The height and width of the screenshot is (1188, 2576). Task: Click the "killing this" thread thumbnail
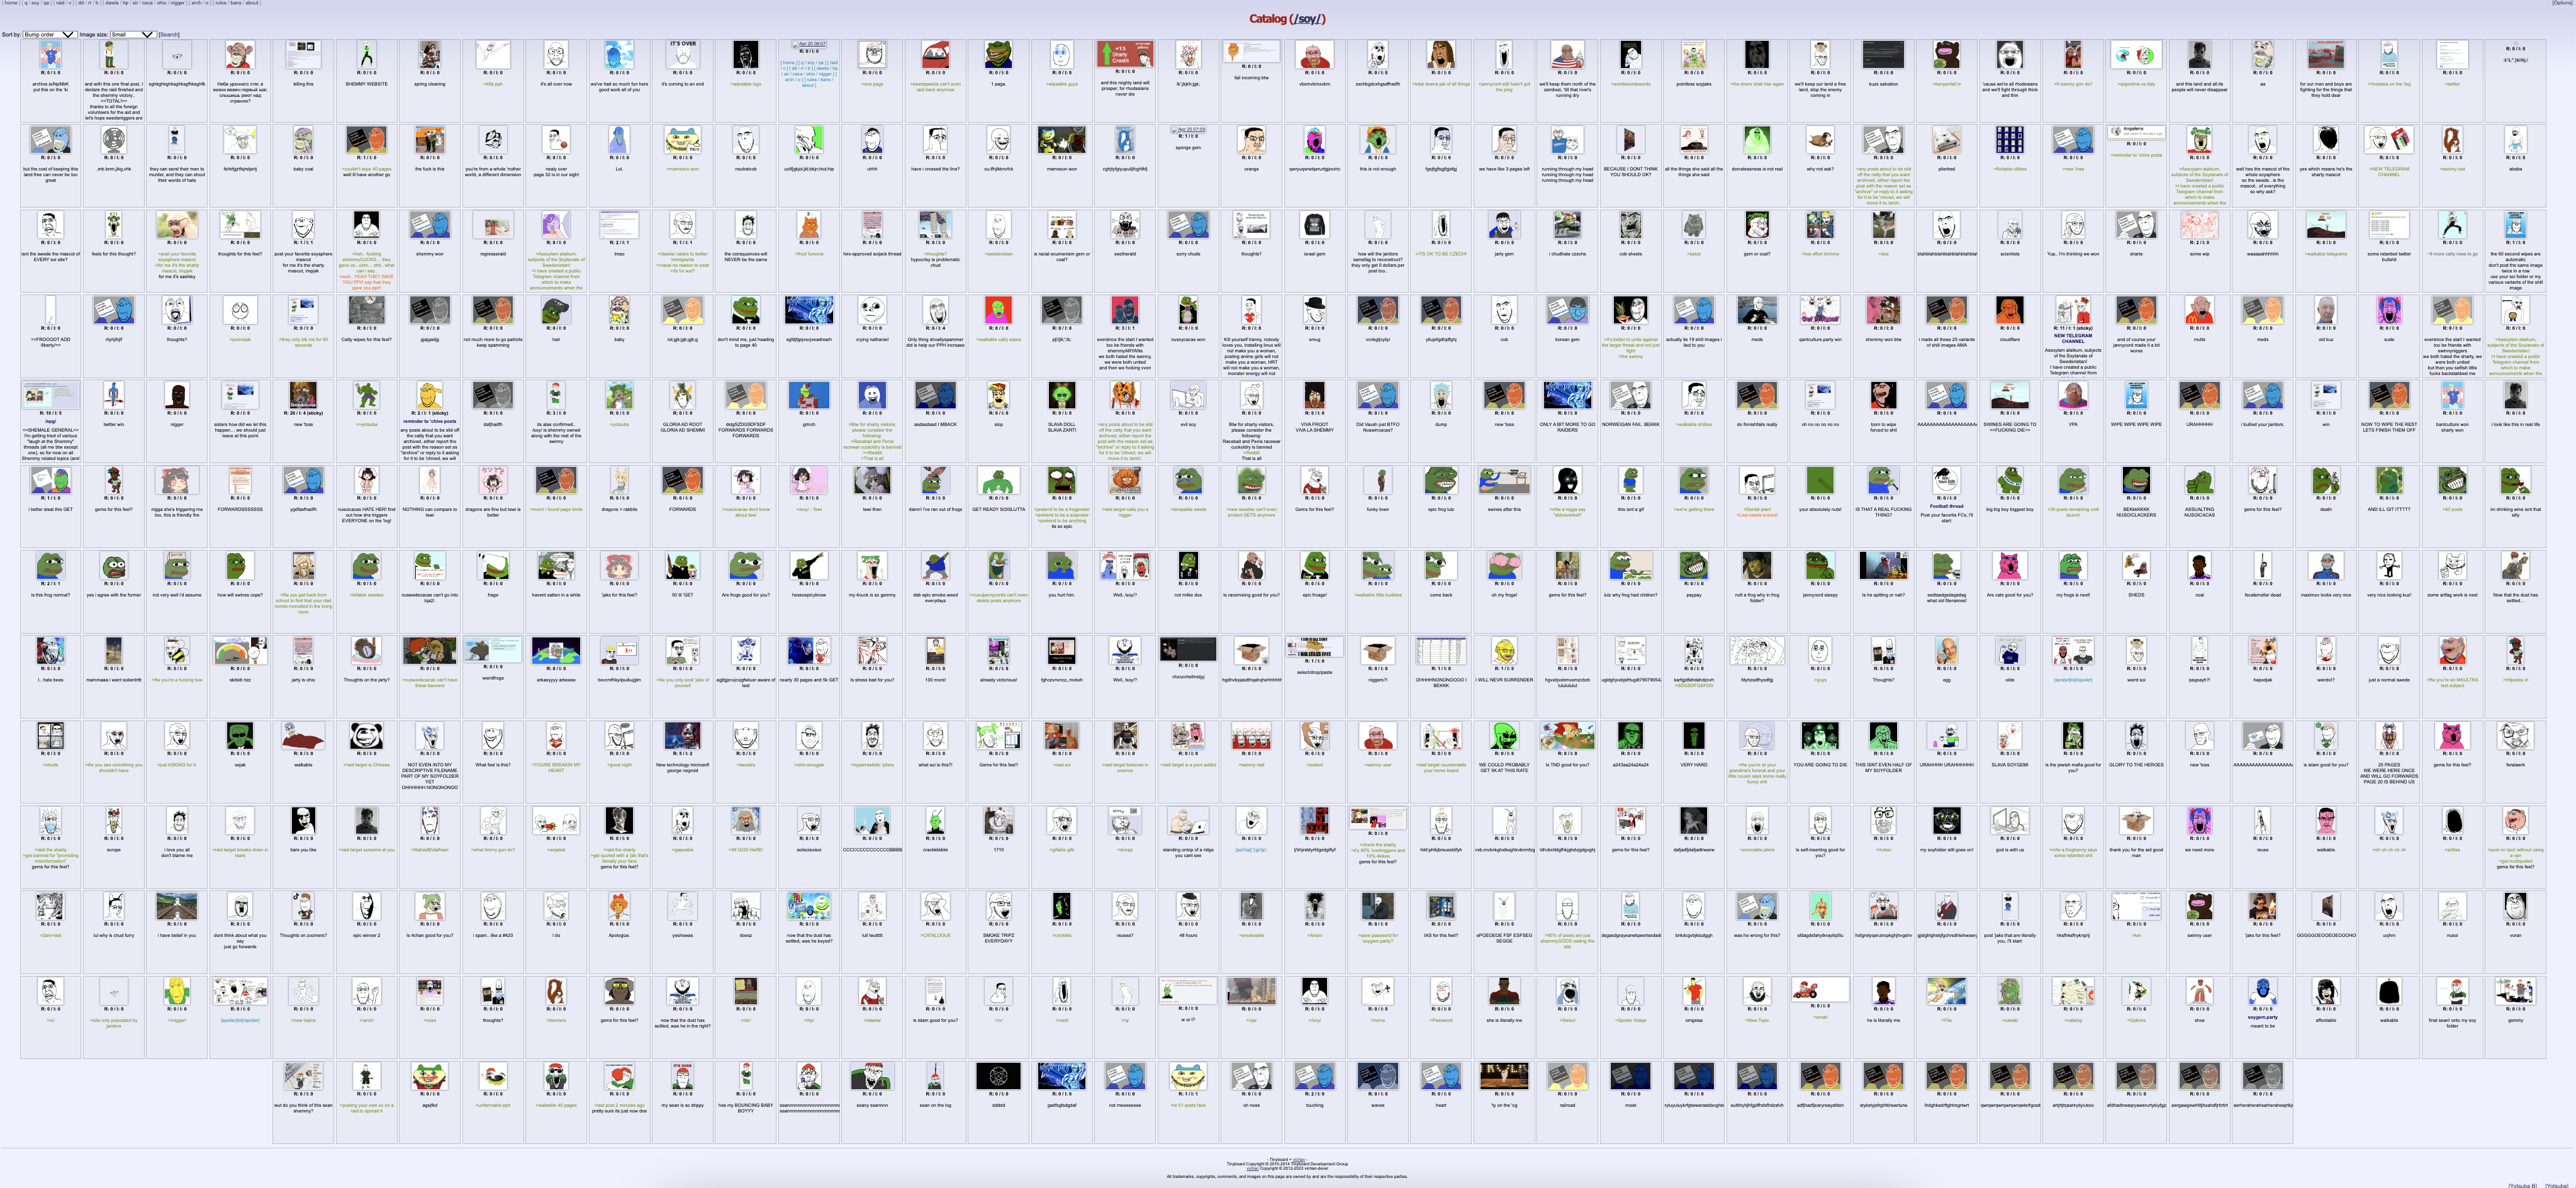coord(303,54)
